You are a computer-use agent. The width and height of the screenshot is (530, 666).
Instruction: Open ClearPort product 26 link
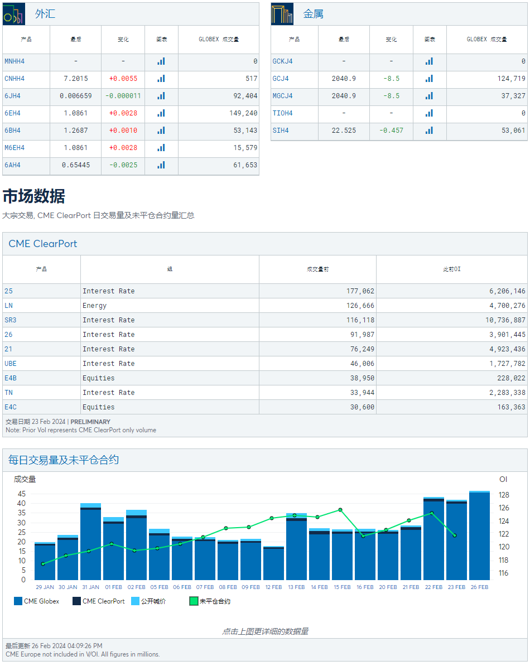[8, 335]
